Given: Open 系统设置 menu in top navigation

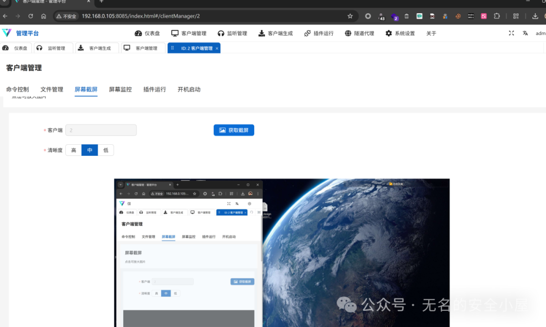Looking at the screenshot, I should (400, 33).
